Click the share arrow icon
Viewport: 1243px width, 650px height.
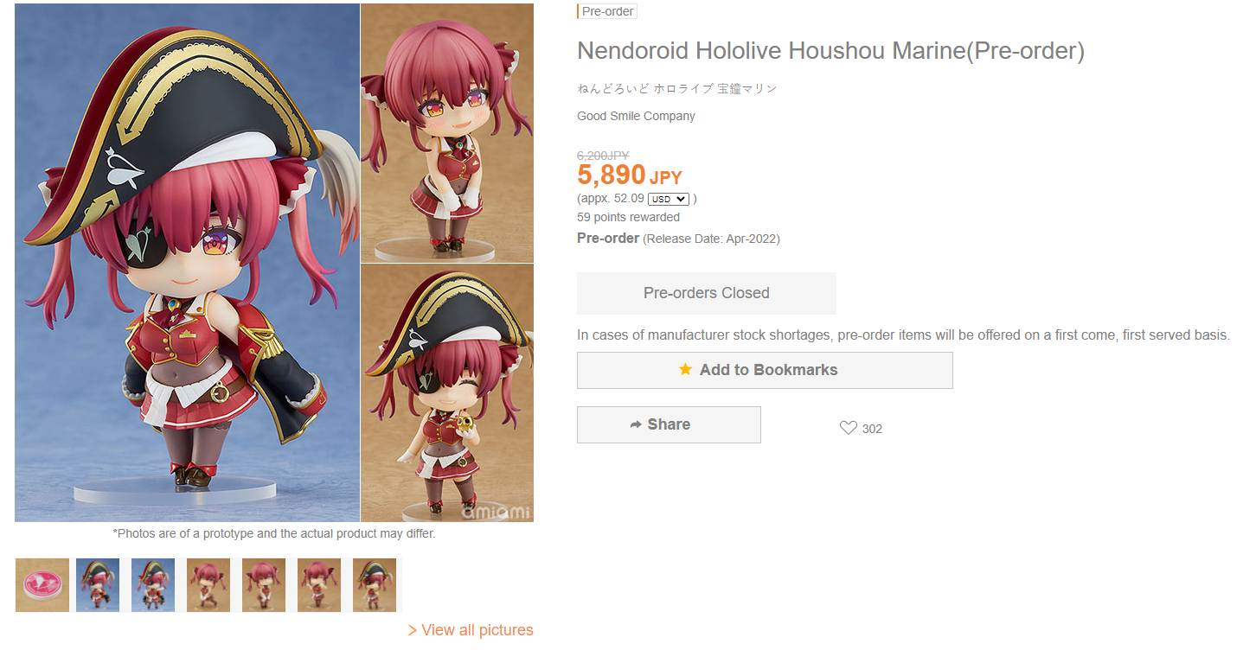[636, 424]
